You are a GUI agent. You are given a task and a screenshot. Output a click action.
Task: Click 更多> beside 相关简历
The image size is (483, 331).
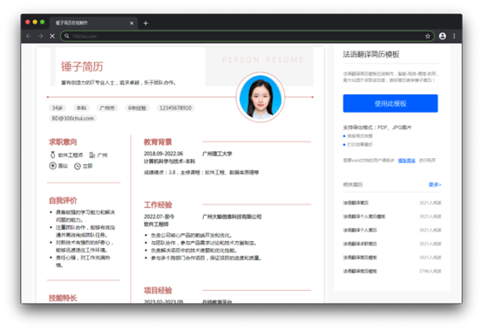click(435, 185)
